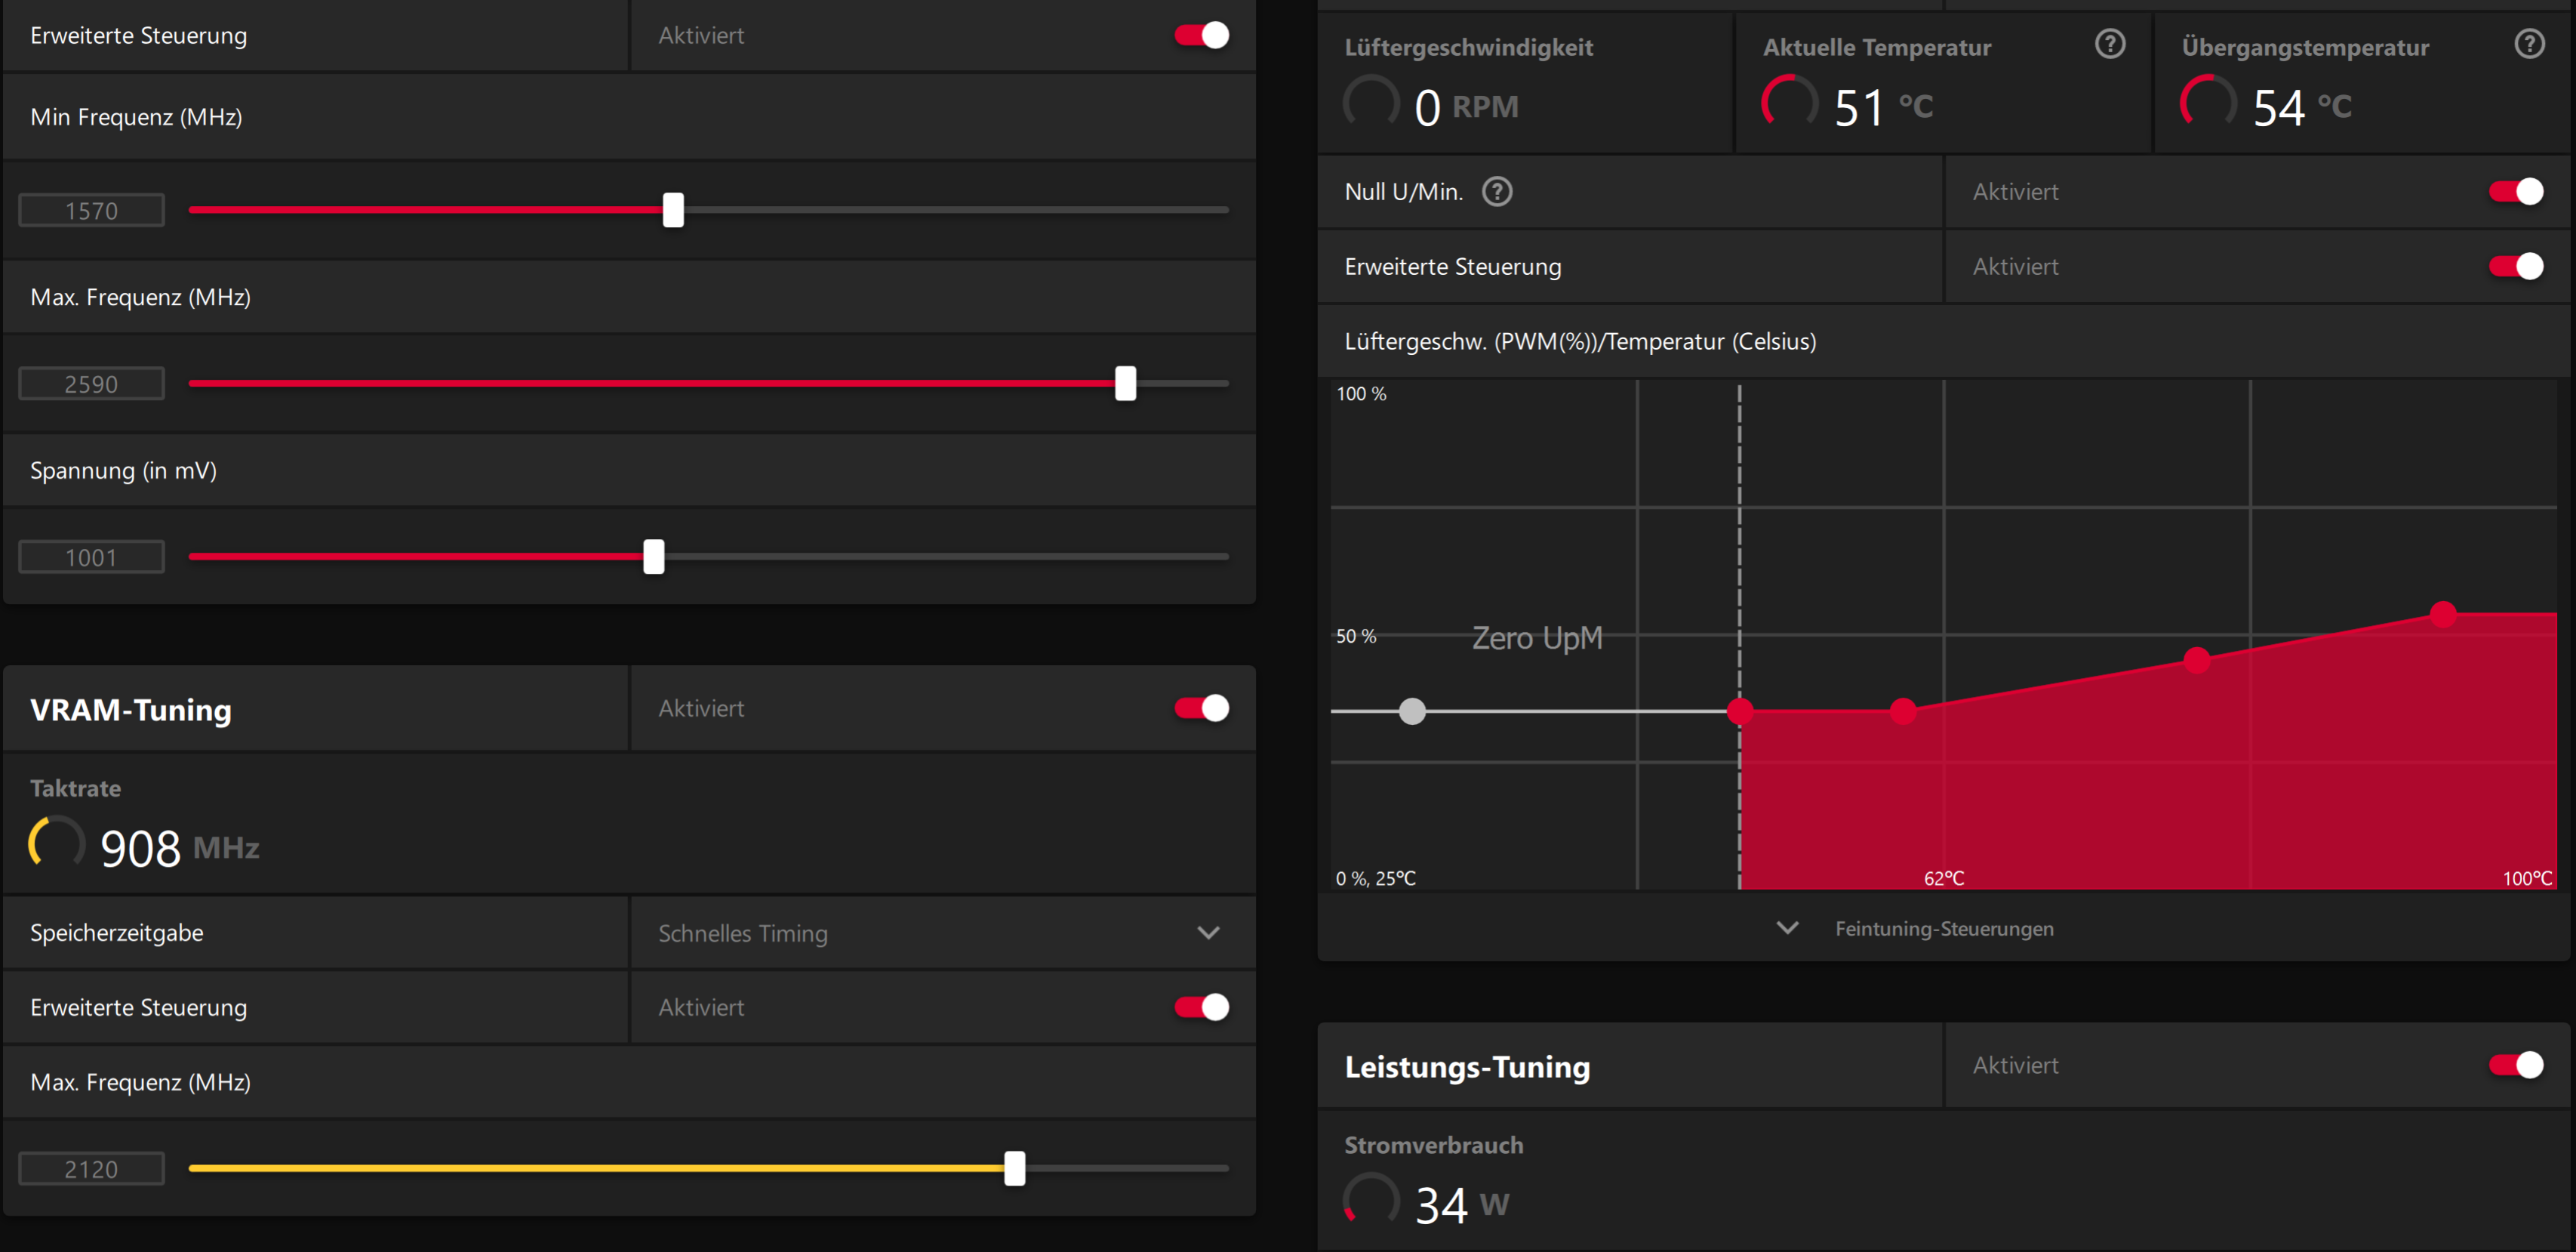
Task: Turn off Leistungs-Tuning toggle
Action: point(2516,1065)
